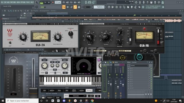Select the Generic range in Waves Tune
Image resolution: width=184 pixels, height=103 pixels.
coord(89,90)
